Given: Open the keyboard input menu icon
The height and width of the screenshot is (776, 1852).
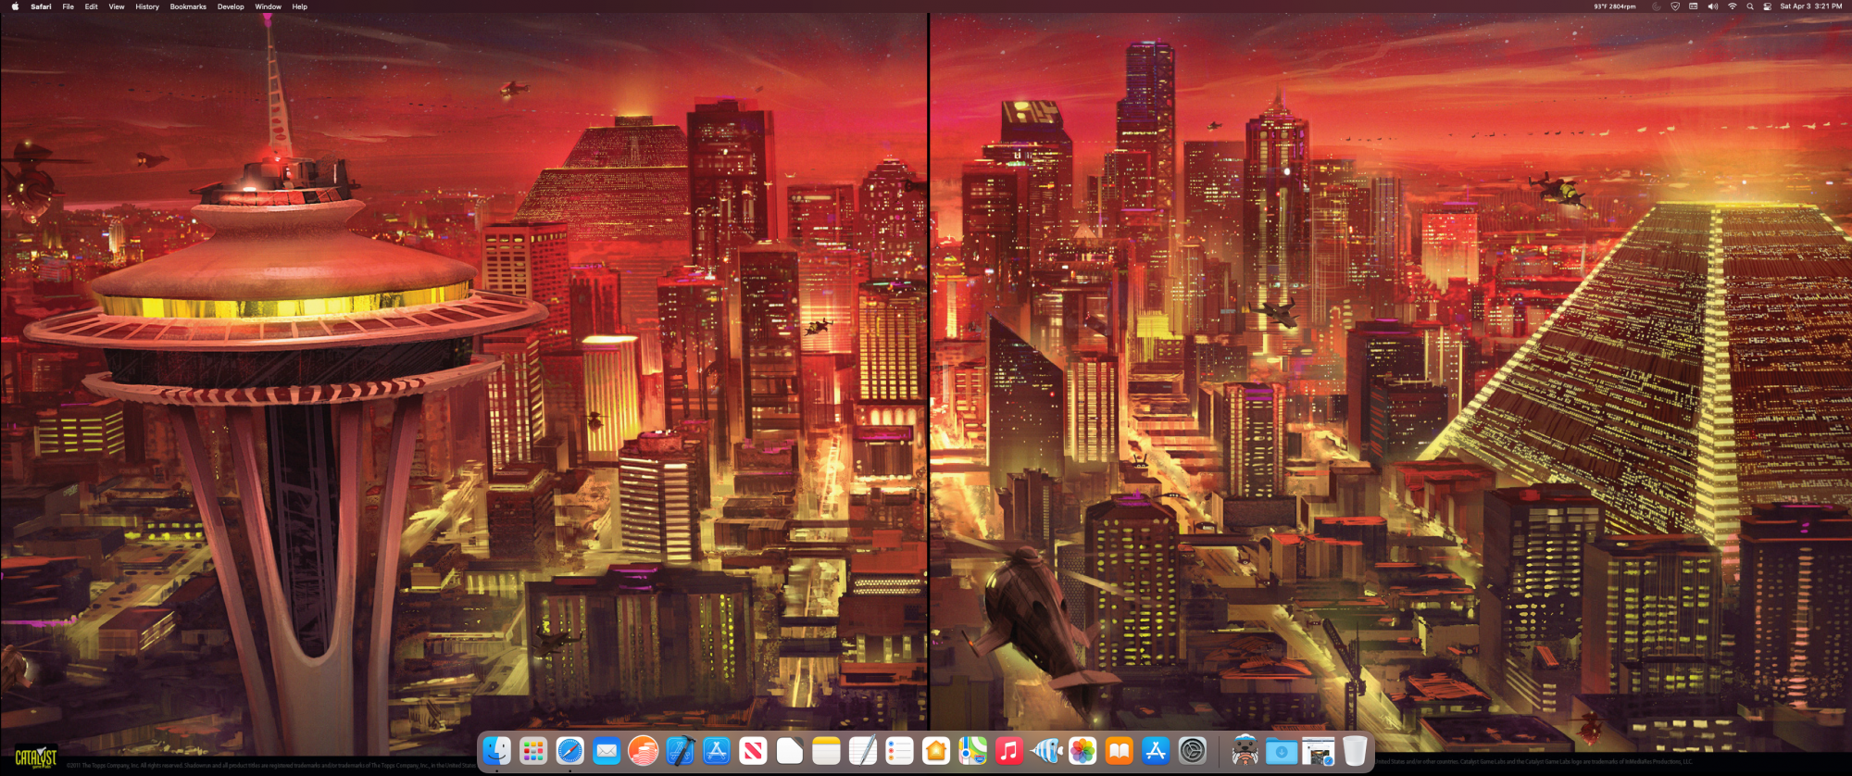Looking at the screenshot, I should [1694, 6].
